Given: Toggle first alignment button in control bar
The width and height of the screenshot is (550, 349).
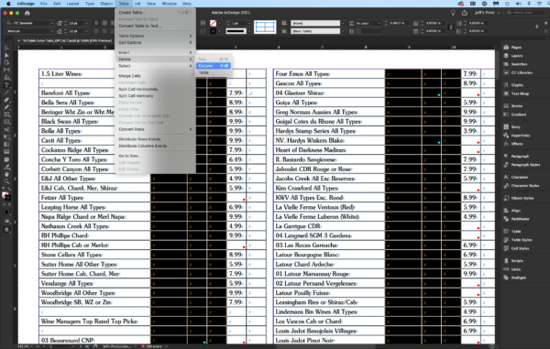Looking at the screenshot, I should (x=96, y=23).
